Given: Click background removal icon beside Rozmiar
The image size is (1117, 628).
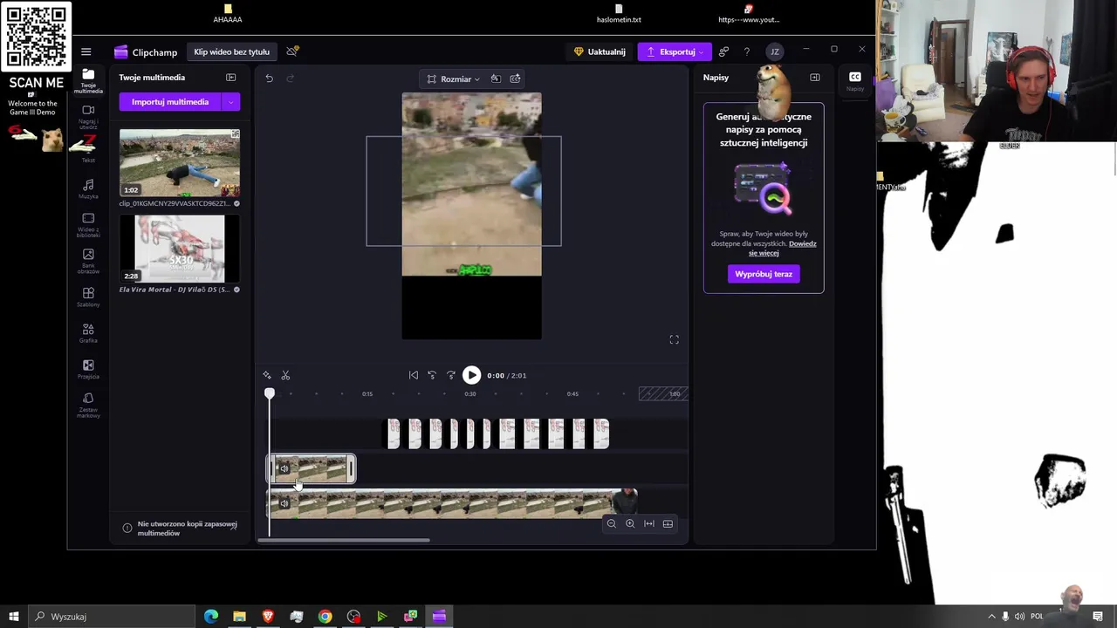Looking at the screenshot, I should click(496, 78).
